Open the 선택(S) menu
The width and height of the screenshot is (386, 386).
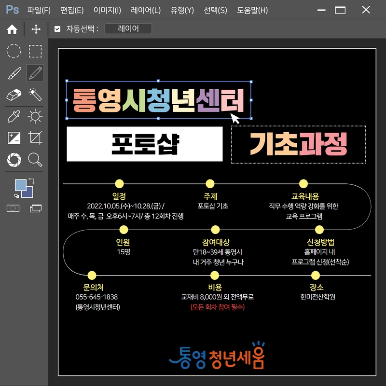(215, 10)
